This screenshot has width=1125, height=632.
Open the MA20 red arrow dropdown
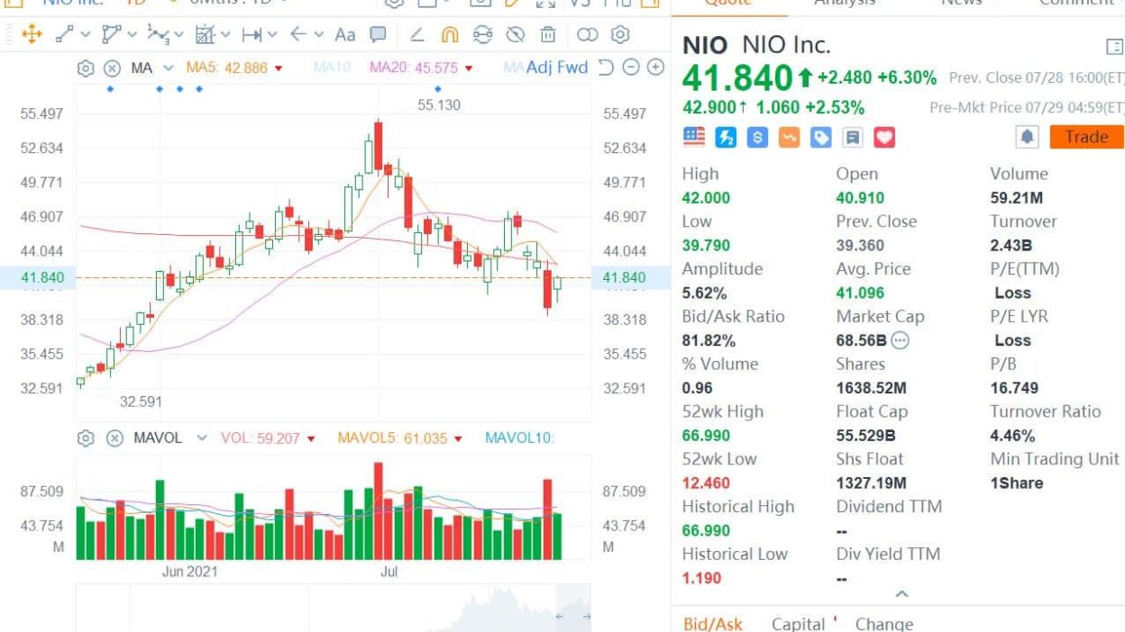tap(467, 68)
